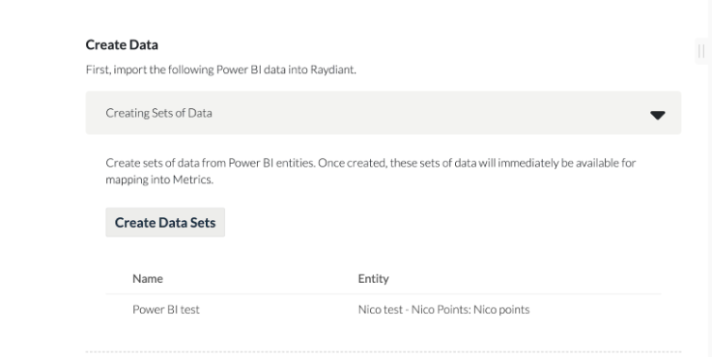
Task: Click the Create sets of data description paragraph
Action: pyautogui.click(x=371, y=171)
